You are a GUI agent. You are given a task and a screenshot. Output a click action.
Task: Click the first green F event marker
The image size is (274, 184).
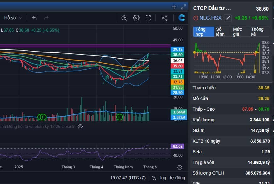[x=40, y=117]
